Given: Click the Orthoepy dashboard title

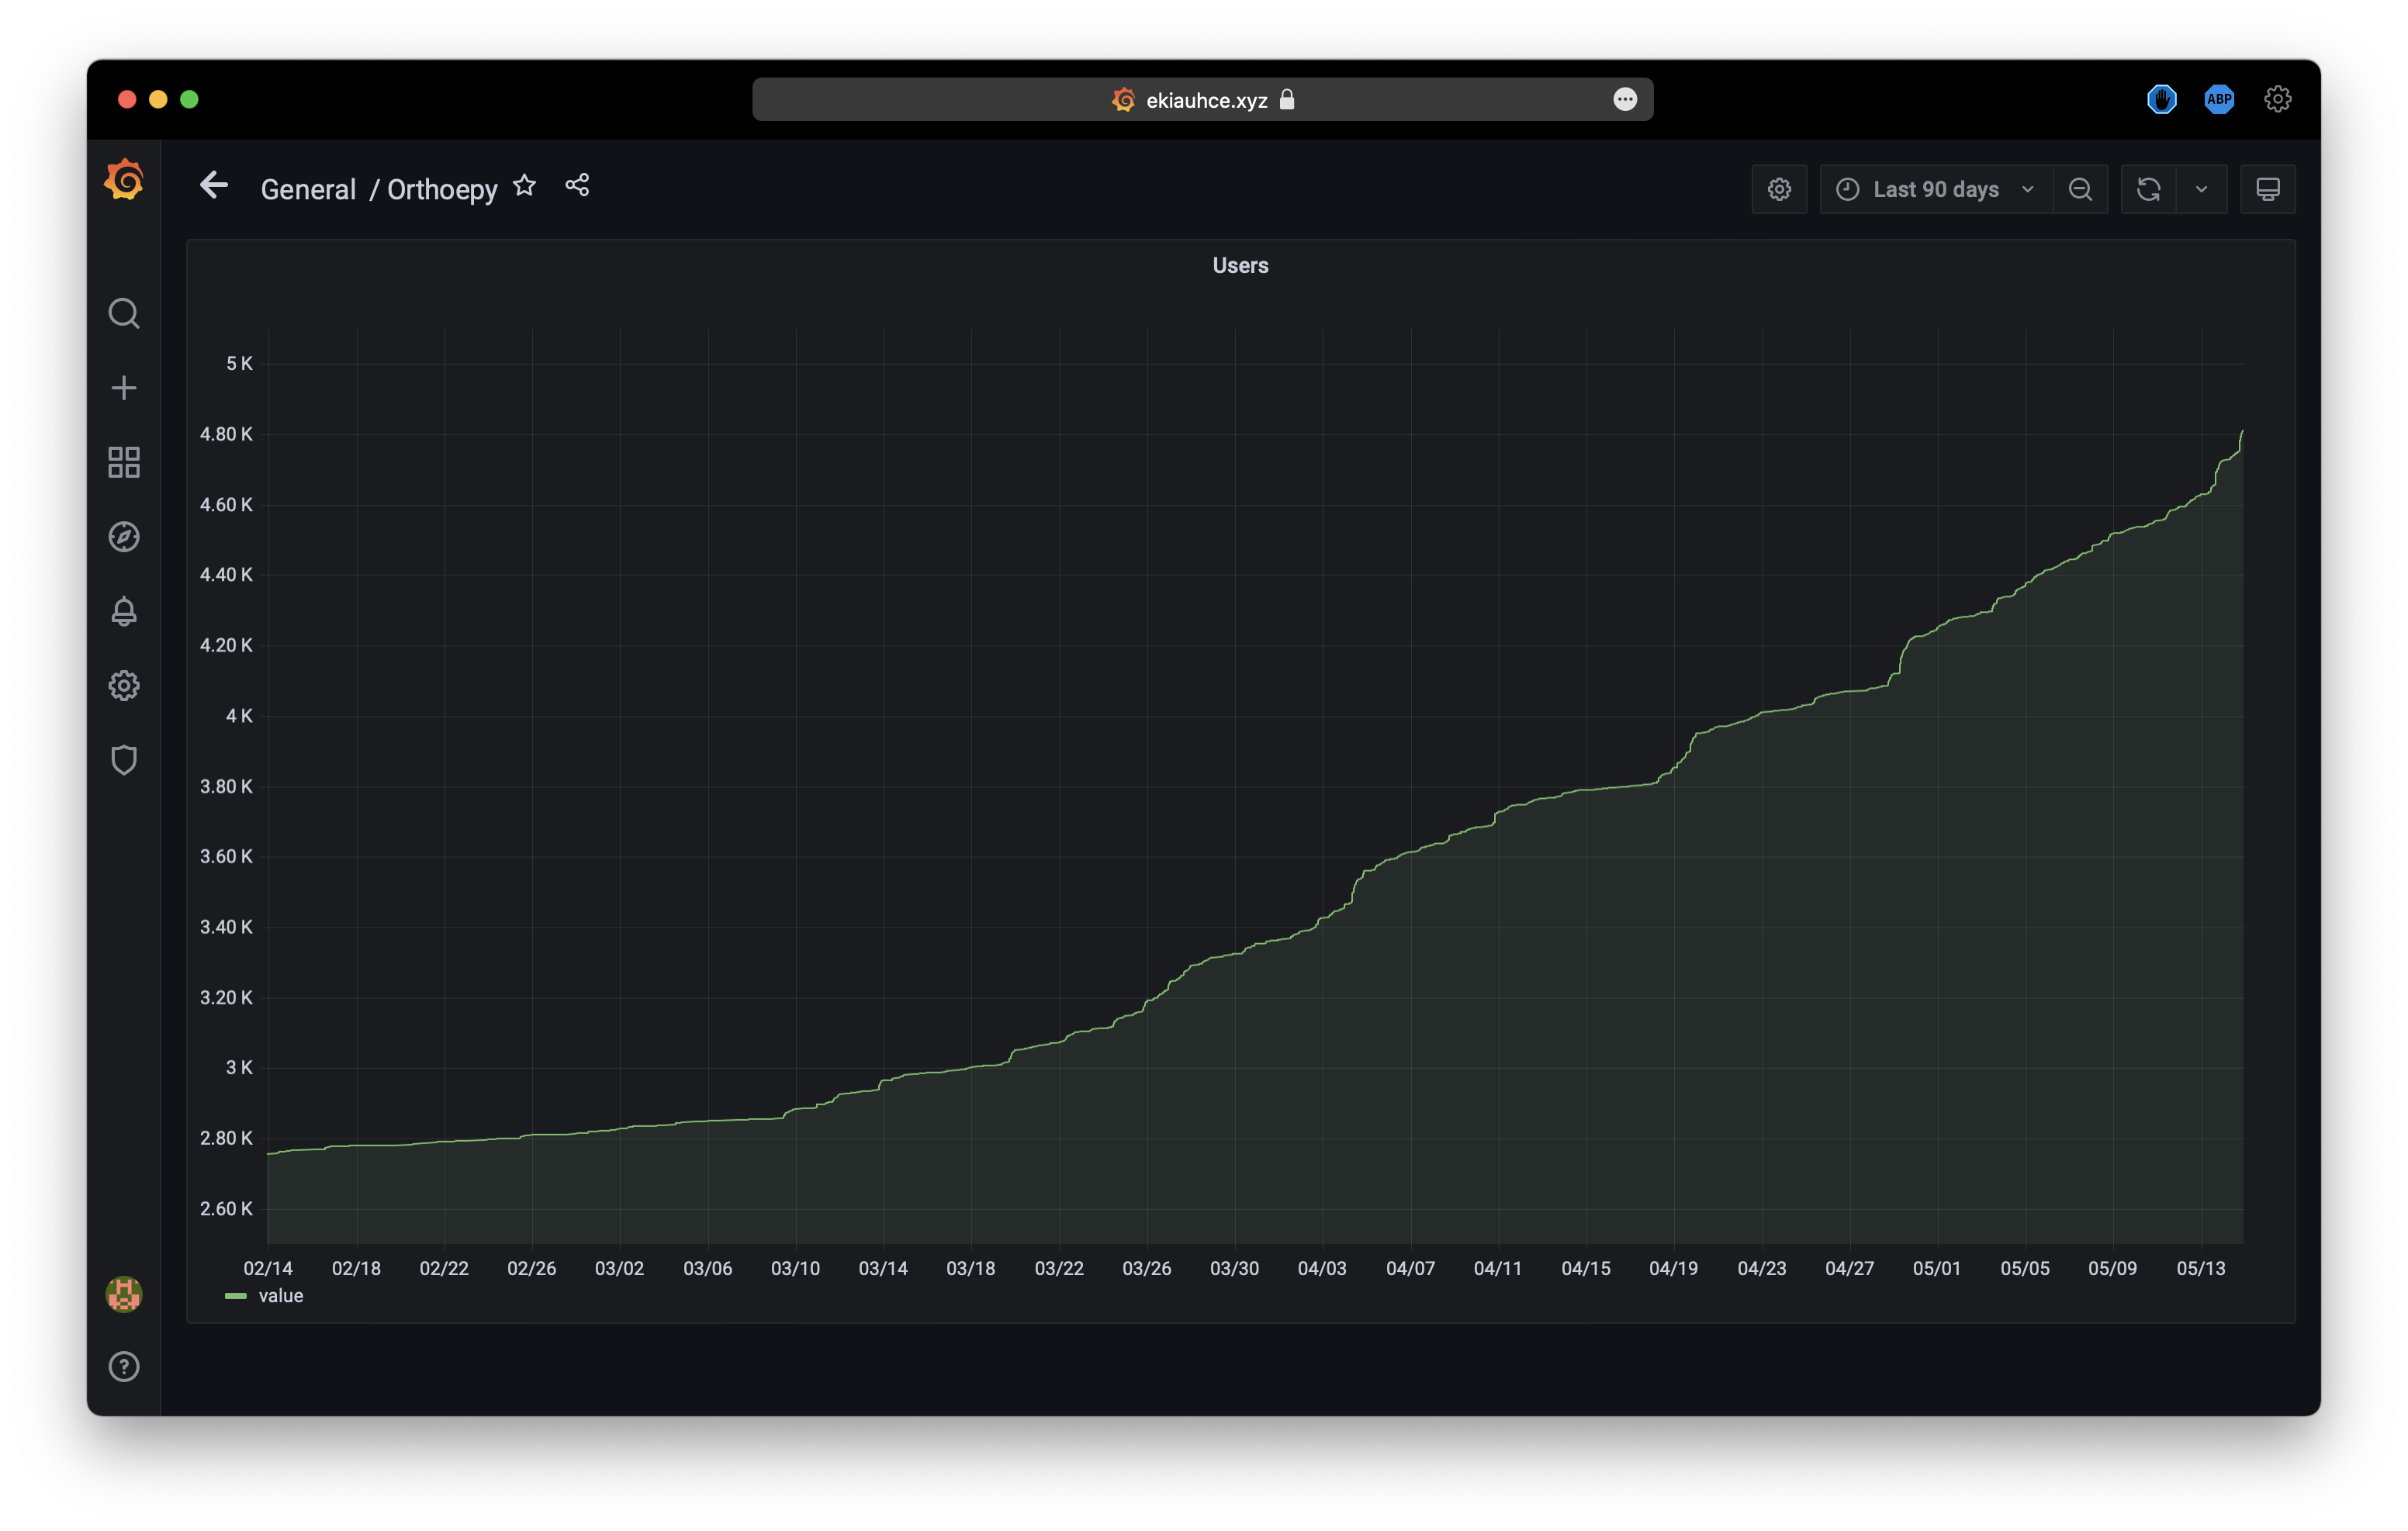Looking at the screenshot, I should (442, 190).
